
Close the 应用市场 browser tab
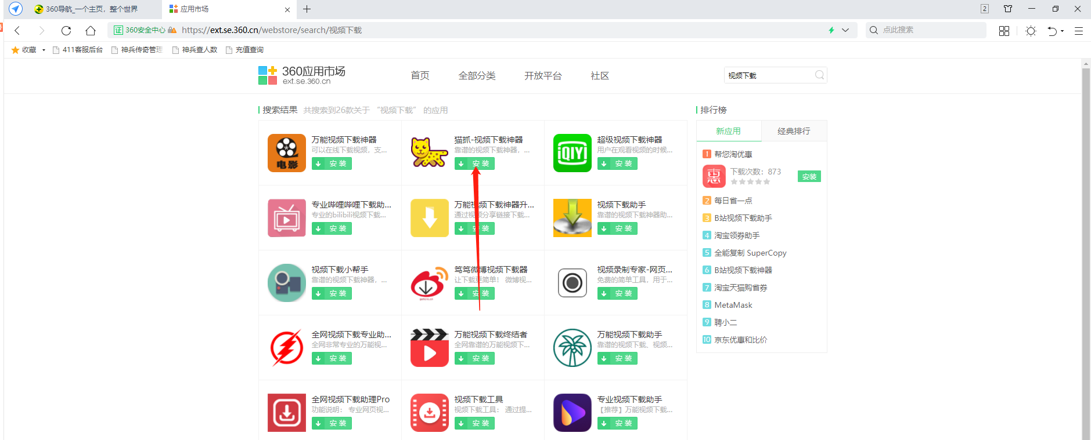click(x=287, y=9)
